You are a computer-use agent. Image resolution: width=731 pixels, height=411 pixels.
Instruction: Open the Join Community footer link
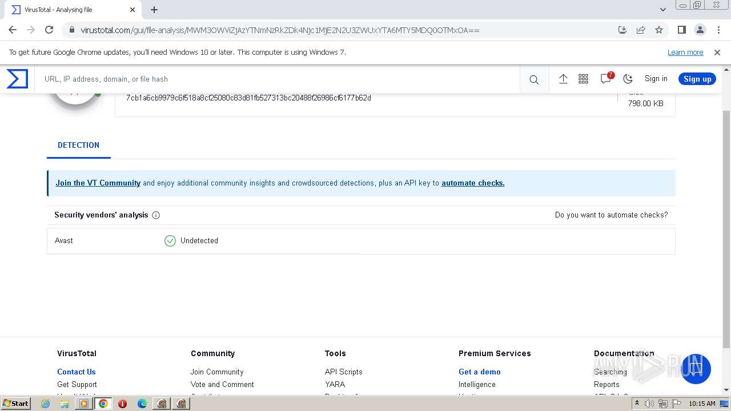tap(217, 372)
